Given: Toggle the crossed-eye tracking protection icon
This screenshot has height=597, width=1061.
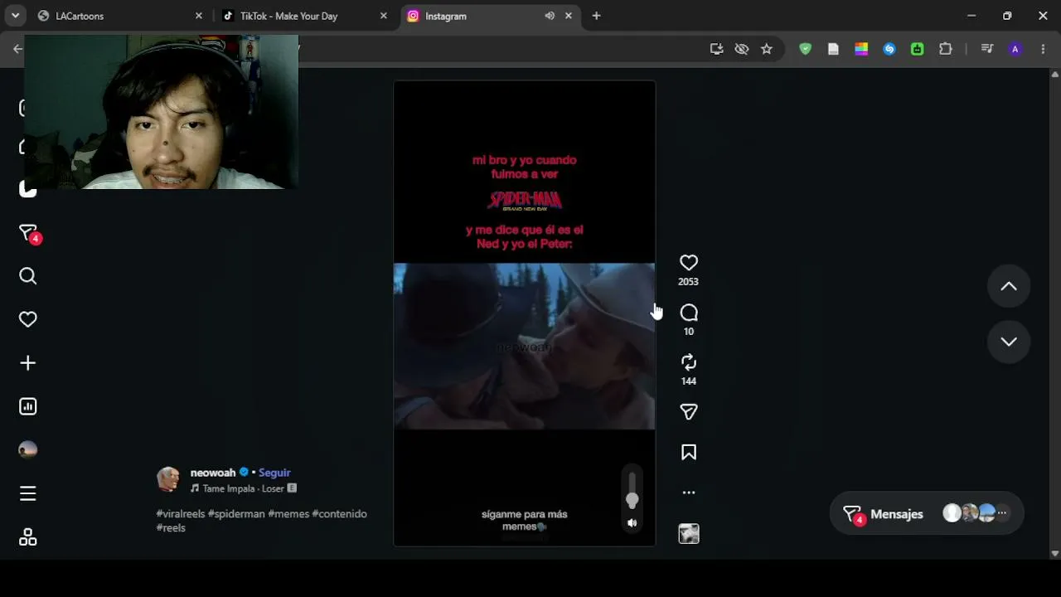Looking at the screenshot, I should (742, 49).
